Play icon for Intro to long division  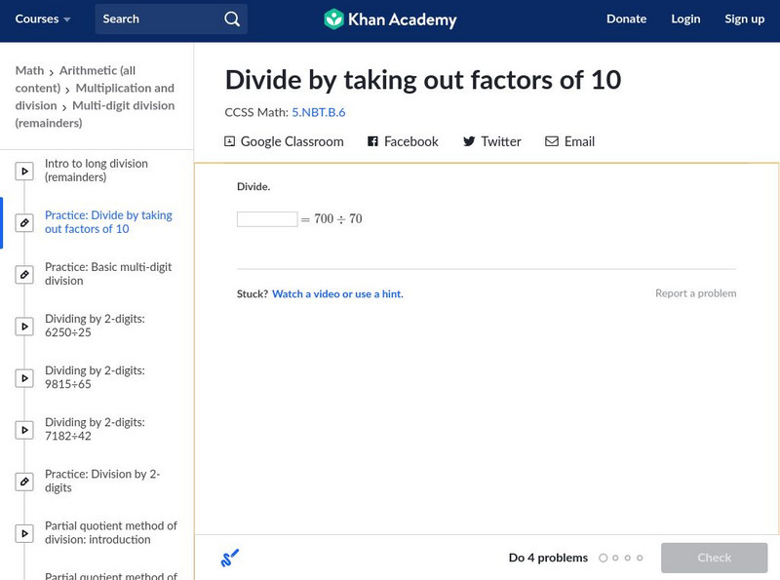coord(24,172)
